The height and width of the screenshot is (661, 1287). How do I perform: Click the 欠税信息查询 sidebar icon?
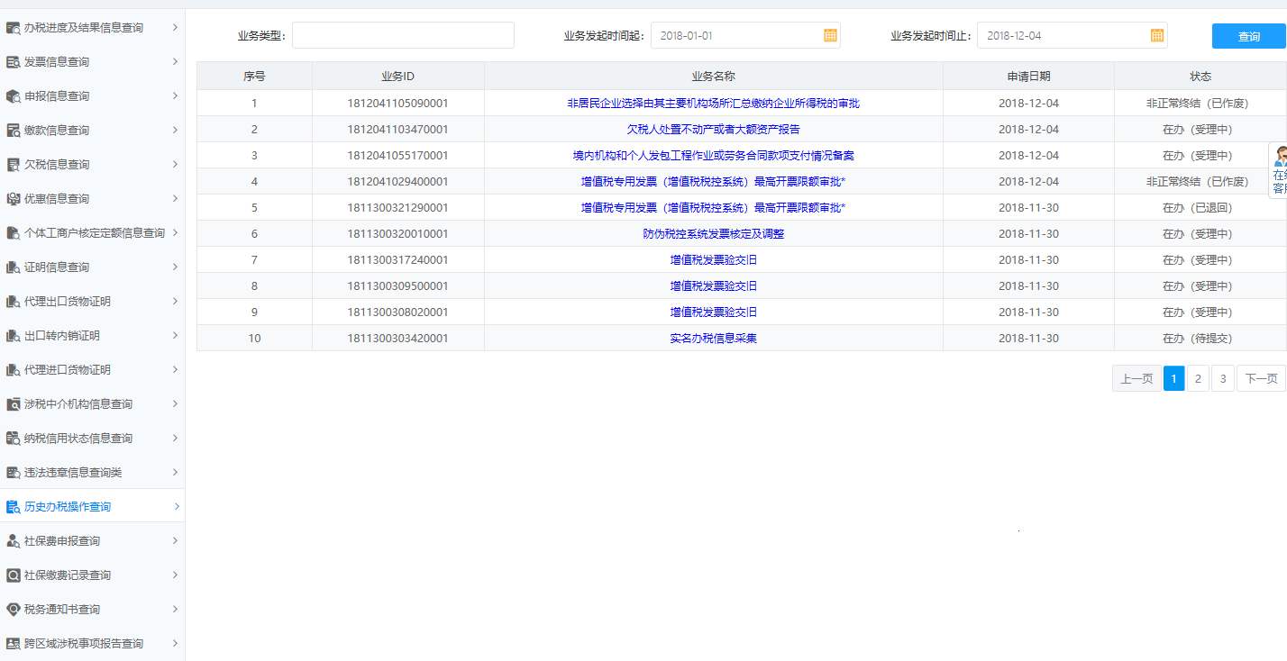coord(14,164)
